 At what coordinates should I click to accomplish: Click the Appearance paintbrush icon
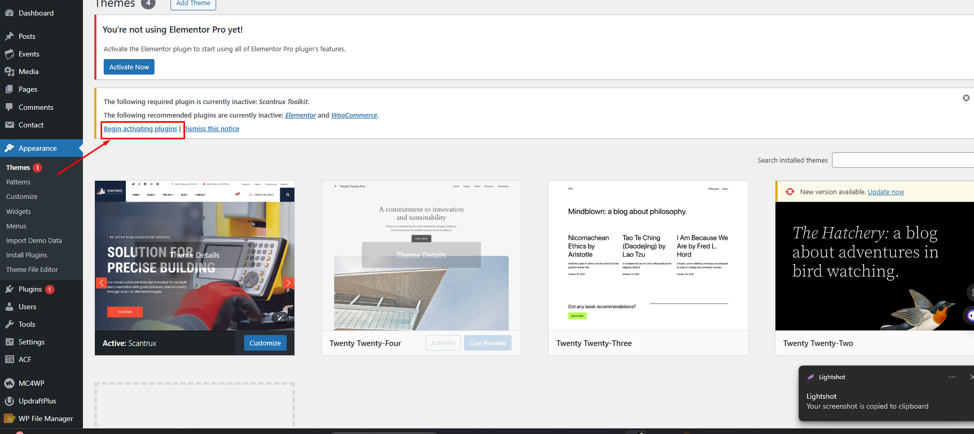point(9,148)
